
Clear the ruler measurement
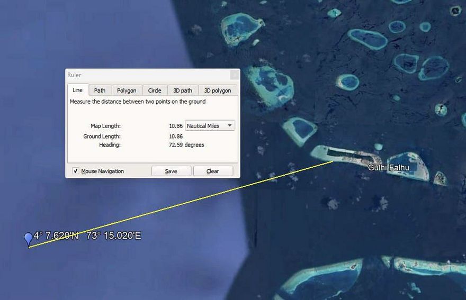(x=213, y=171)
